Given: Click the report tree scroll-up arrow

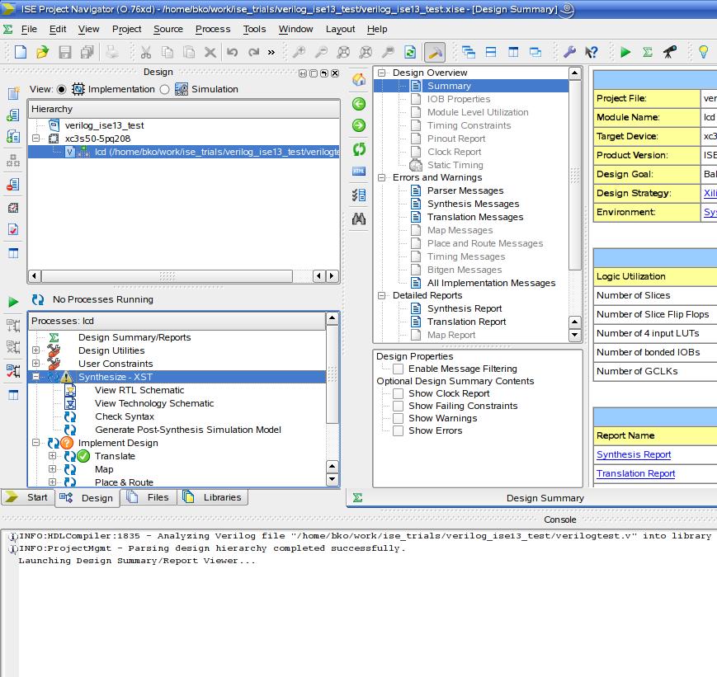Looking at the screenshot, I should (x=575, y=73).
